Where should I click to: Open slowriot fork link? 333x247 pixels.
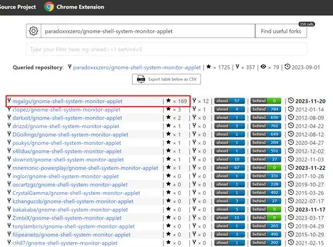(68, 160)
